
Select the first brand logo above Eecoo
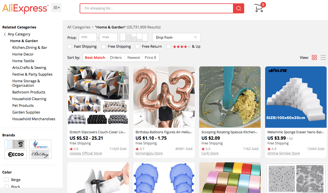pos(16,144)
